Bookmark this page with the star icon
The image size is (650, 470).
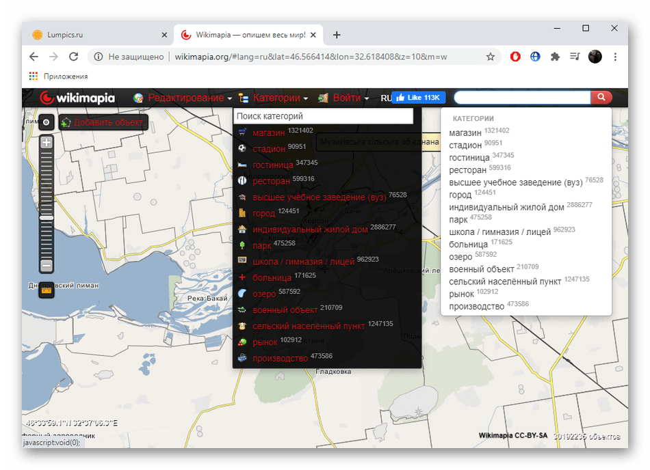tap(491, 57)
